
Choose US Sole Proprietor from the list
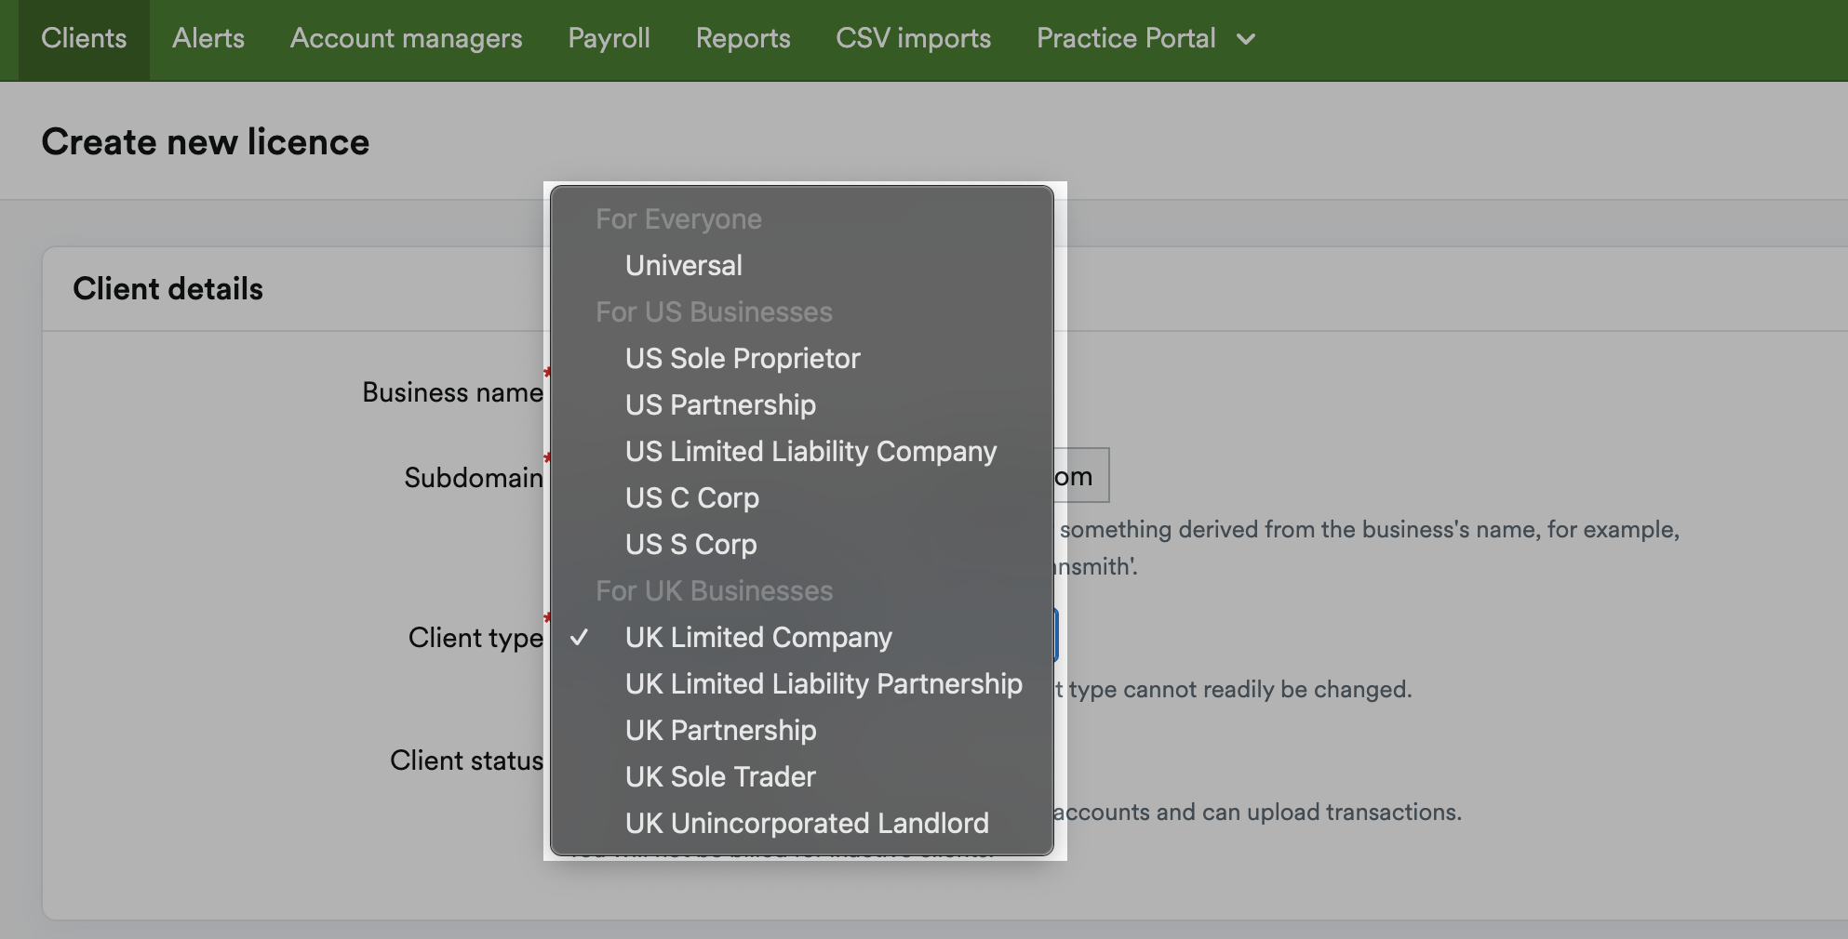[743, 358]
